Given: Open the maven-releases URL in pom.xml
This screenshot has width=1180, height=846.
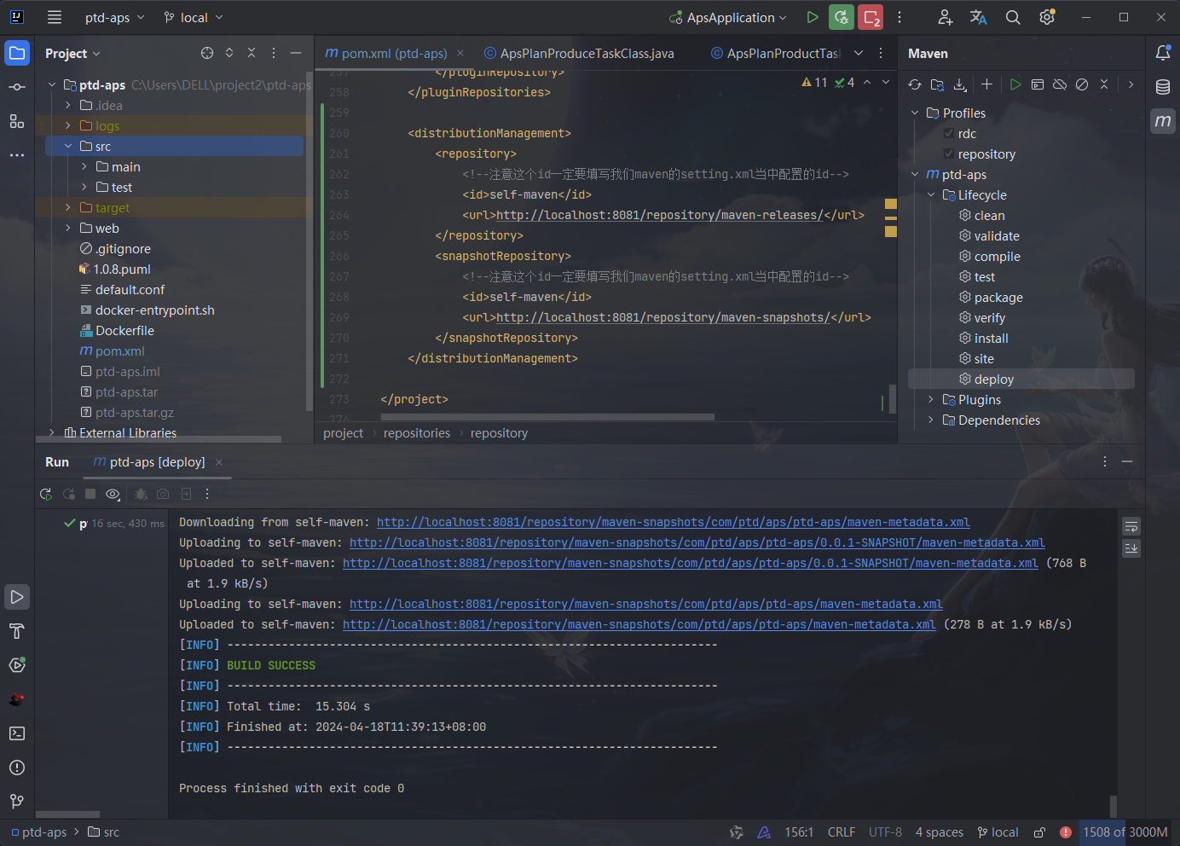Looking at the screenshot, I should click(x=660, y=215).
